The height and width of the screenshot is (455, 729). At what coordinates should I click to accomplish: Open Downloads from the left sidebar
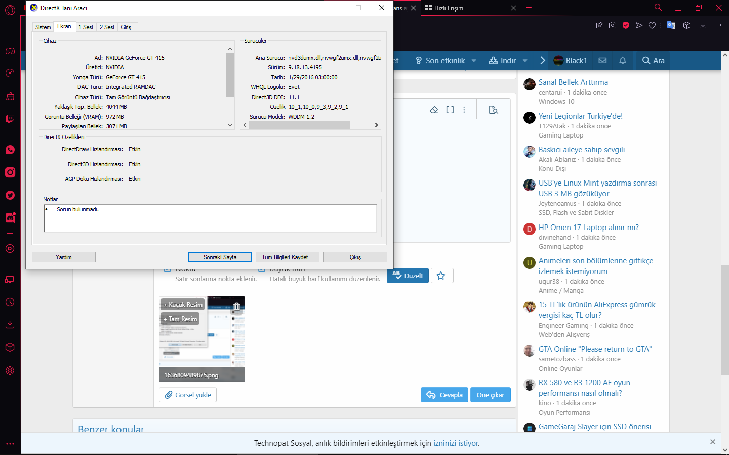tap(10, 324)
